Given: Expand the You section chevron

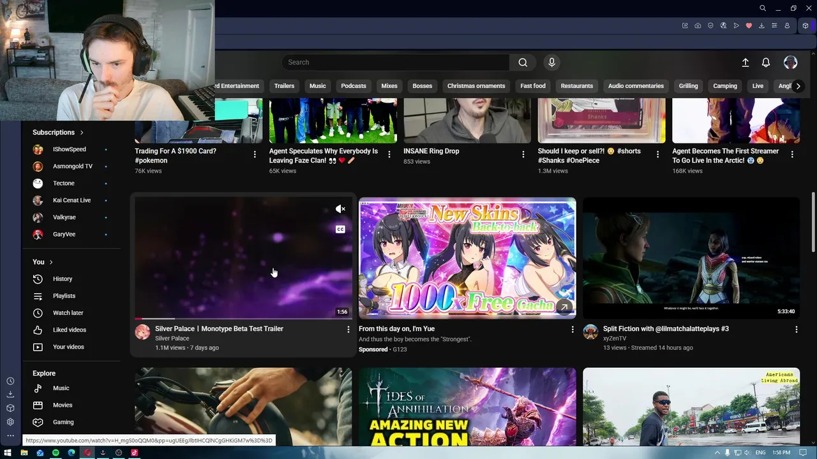Looking at the screenshot, I should tap(51, 262).
